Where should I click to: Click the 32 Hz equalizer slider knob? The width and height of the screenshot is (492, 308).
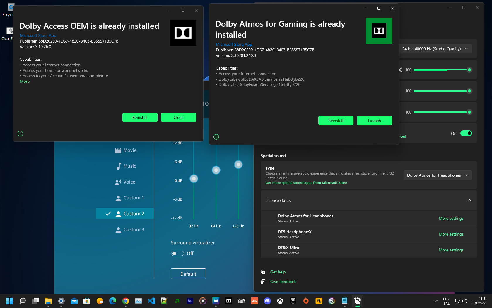(x=194, y=179)
